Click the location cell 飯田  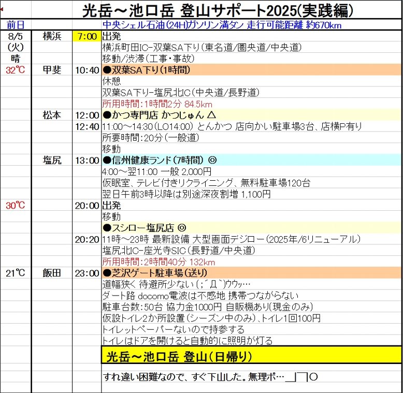tap(52, 273)
